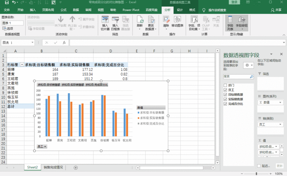287x176 pixels.
Task: Open the 行标签 filter dropdown in cell A3
Action: (x=22, y=65)
